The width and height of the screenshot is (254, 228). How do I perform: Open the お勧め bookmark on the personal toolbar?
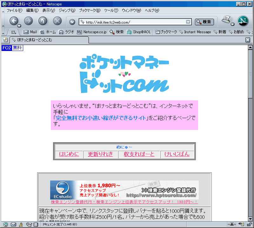(x=236, y=32)
